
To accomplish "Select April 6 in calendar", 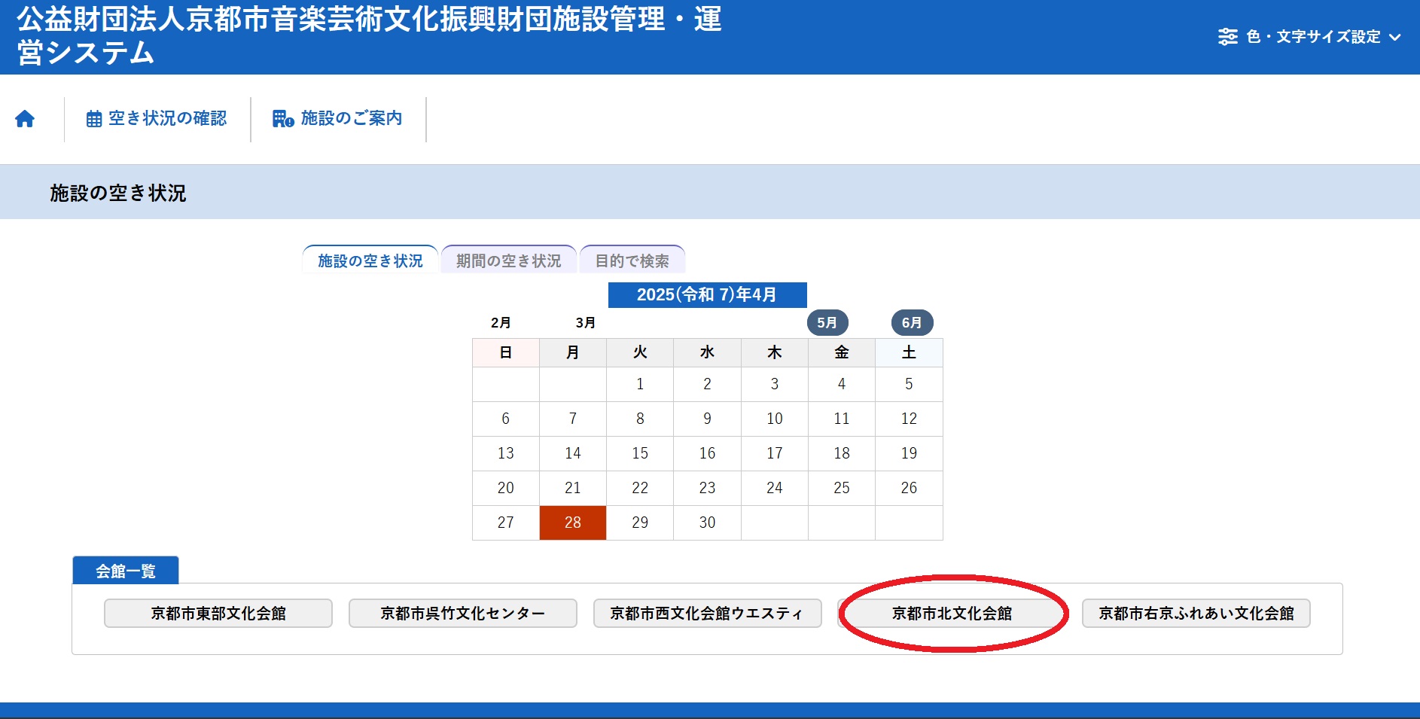I will click(x=506, y=419).
